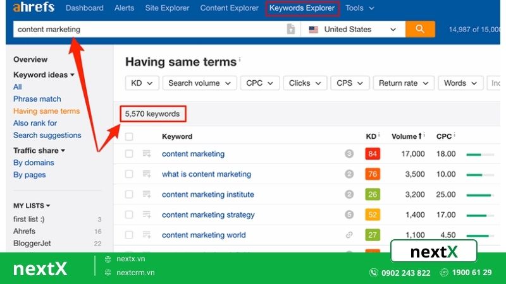Open the CPC filter dropdown
The height and width of the screenshot is (284, 506).
pyautogui.click(x=260, y=83)
